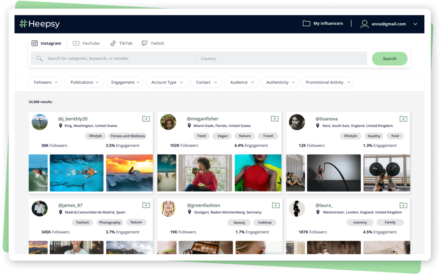The height and width of the screenshot is (274, 442).
Task: Click the location pin for Madrid, Spain
Action: point(60,212)
